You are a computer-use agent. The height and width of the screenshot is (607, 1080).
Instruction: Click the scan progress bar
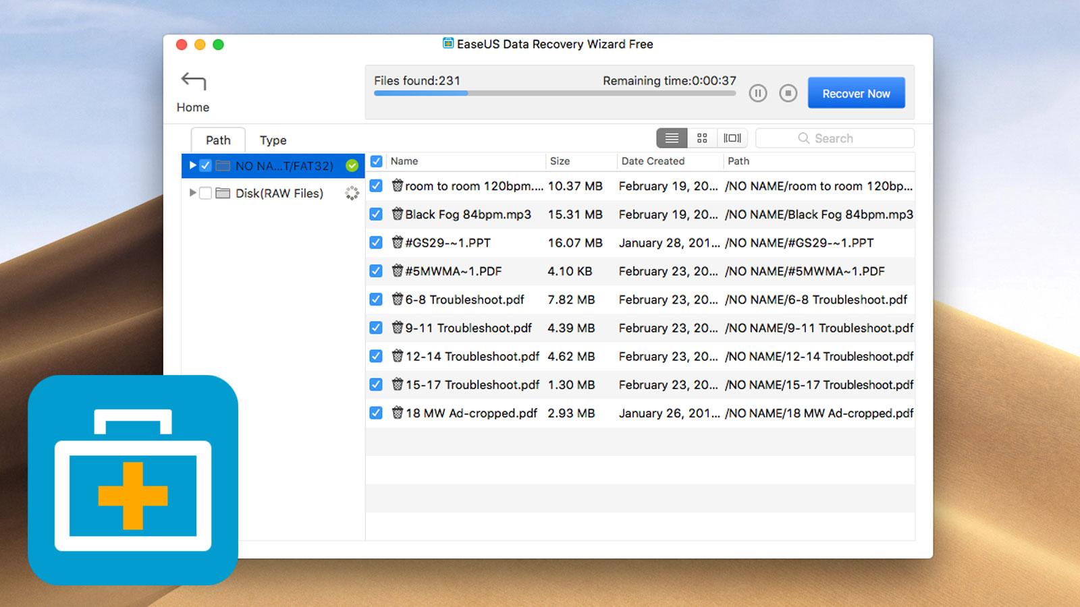tap(555, 94)
